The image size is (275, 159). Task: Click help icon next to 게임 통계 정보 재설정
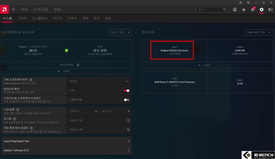pyautogui.click(x=31, y=128)
